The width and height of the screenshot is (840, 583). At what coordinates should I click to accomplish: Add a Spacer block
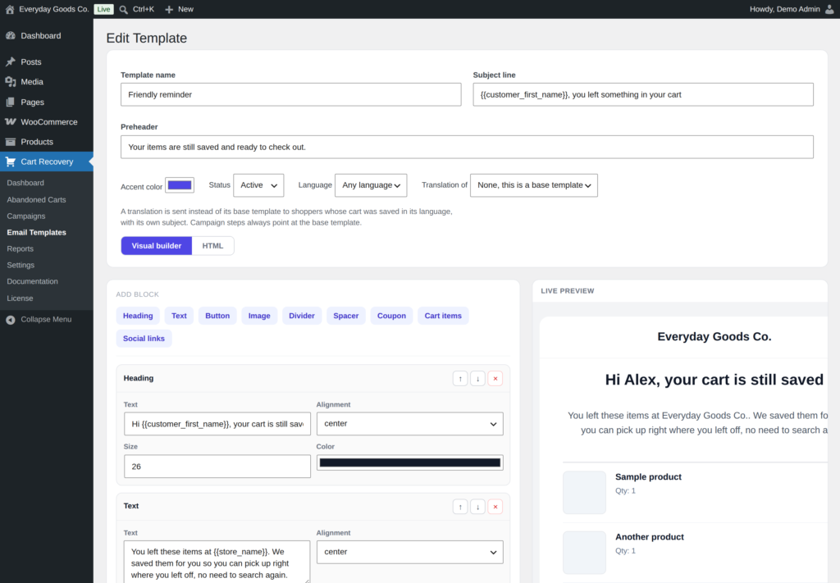click(346, 316)
